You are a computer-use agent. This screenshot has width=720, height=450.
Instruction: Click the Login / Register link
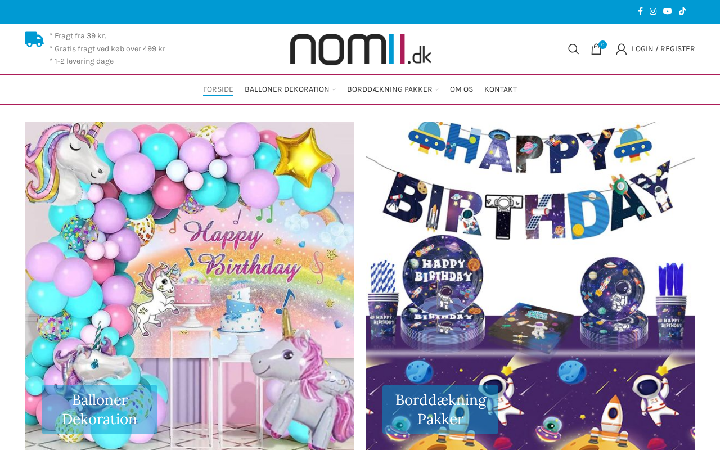[x=663, y=49]
